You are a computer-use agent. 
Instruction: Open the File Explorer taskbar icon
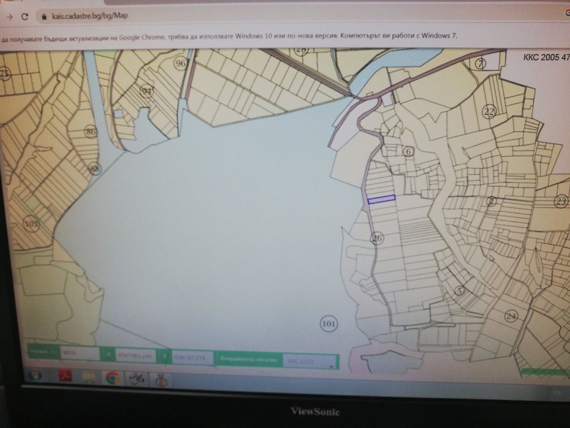[x=89, y=377]
